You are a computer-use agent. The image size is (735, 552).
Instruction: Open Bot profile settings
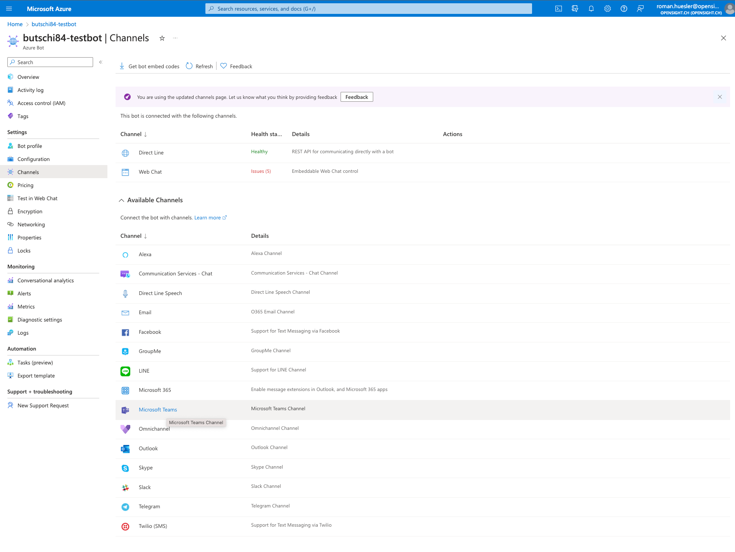click(29, 146)
